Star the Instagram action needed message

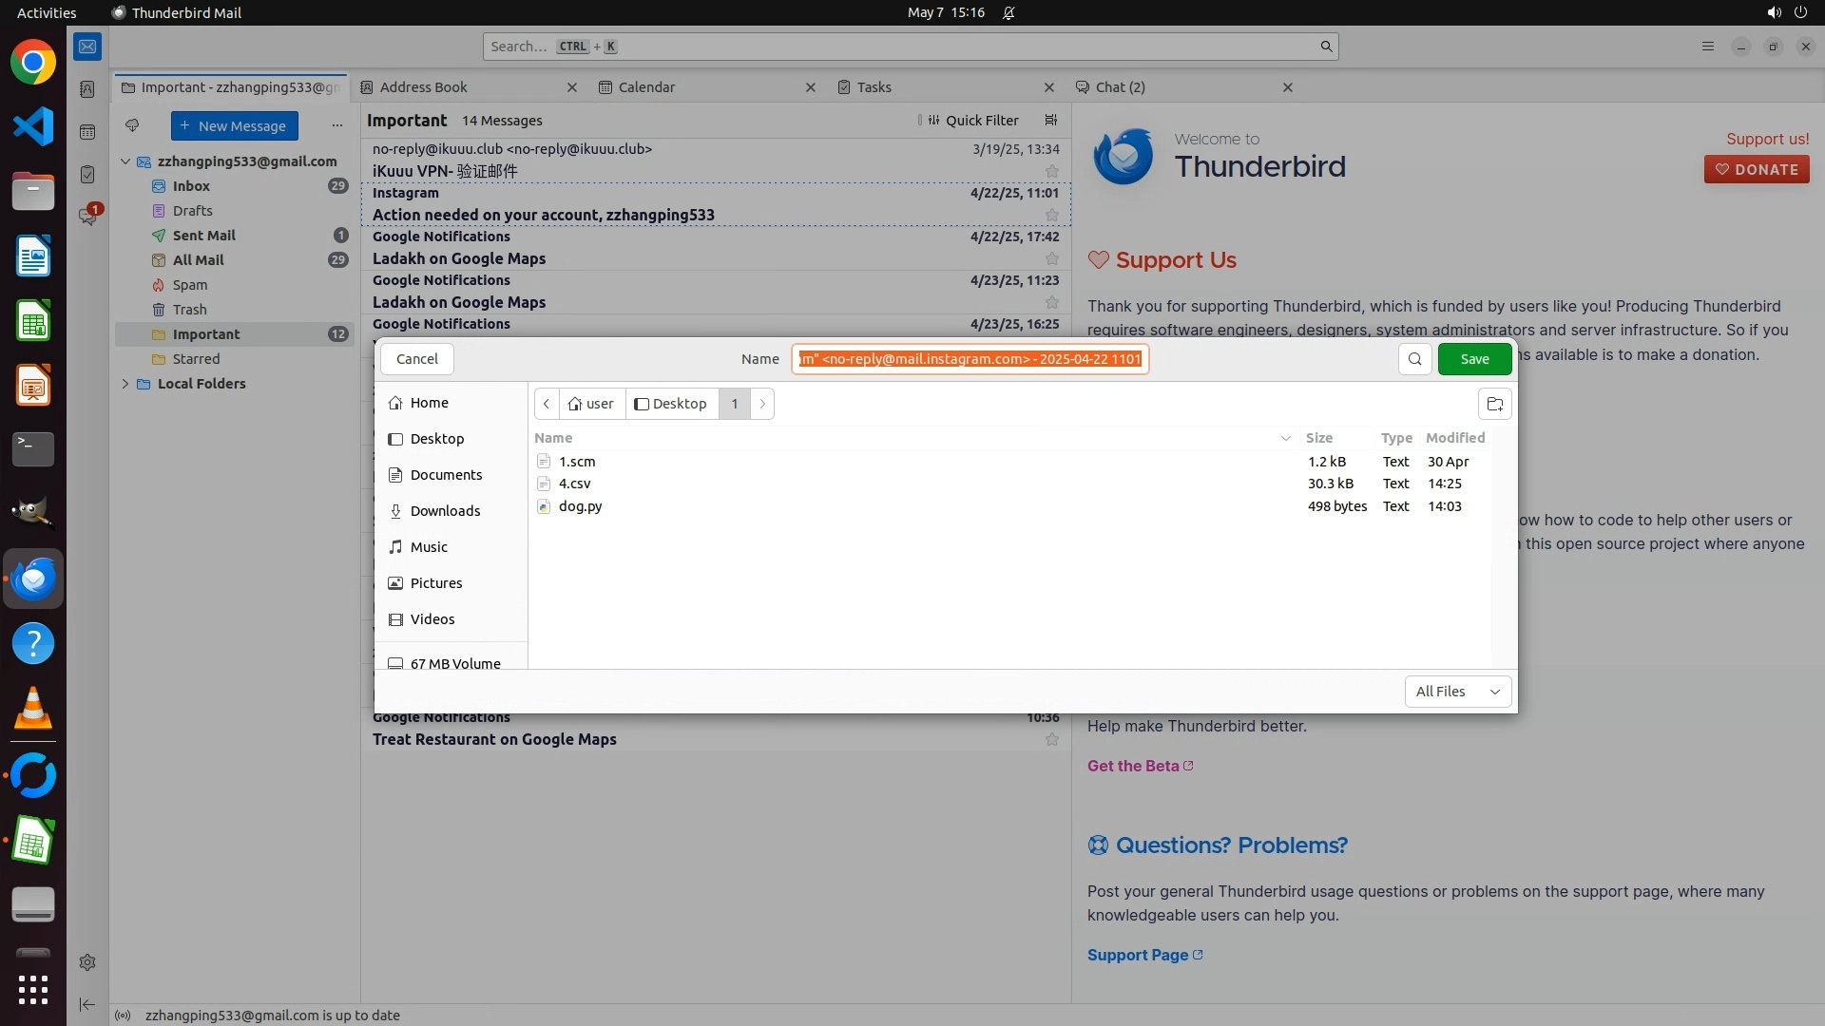click(1051, 216)
